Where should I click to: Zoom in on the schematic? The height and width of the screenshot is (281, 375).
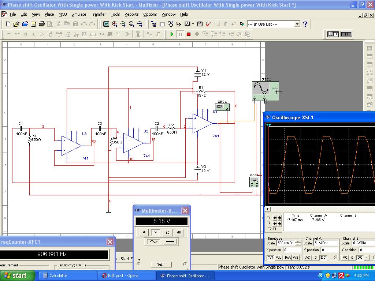pos(115,24)
